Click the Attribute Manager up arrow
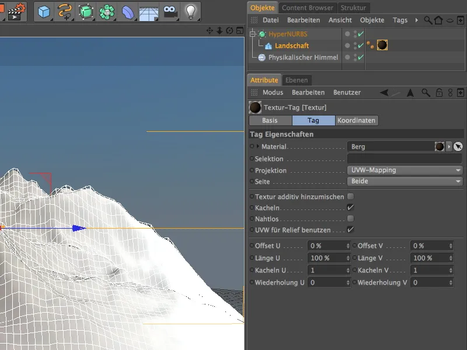Viewport: 467px width, 350px height. point(410,93)
